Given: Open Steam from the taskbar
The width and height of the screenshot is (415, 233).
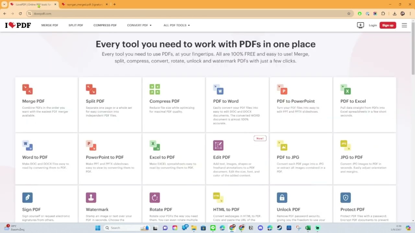Looking at the screenshot, I should [x=279, y=228].
